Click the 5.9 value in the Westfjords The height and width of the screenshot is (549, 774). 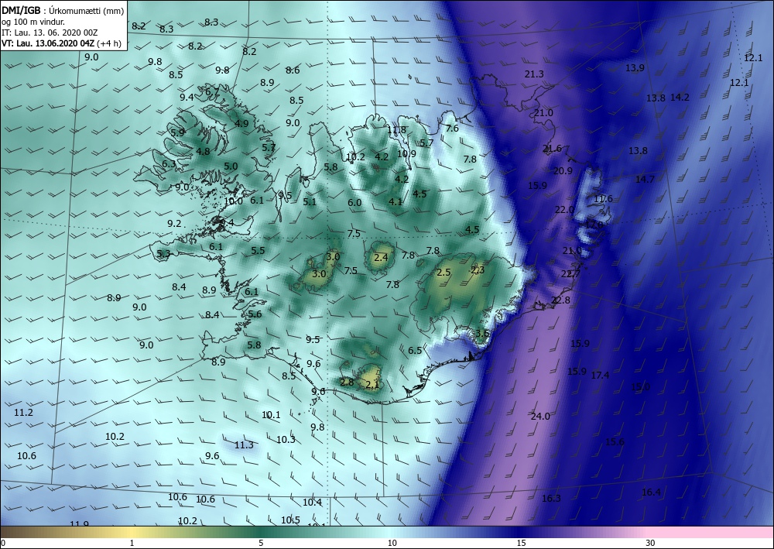(x=177, y=132)
